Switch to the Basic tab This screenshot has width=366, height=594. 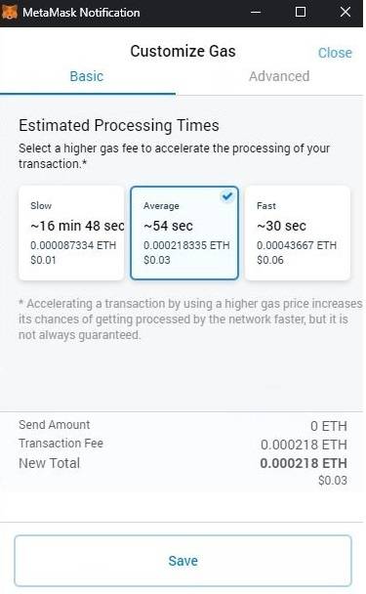(87, 76)
